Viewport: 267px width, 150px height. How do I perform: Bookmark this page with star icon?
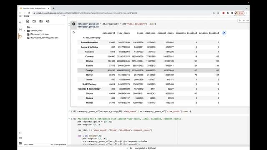[x=218, y=13]
